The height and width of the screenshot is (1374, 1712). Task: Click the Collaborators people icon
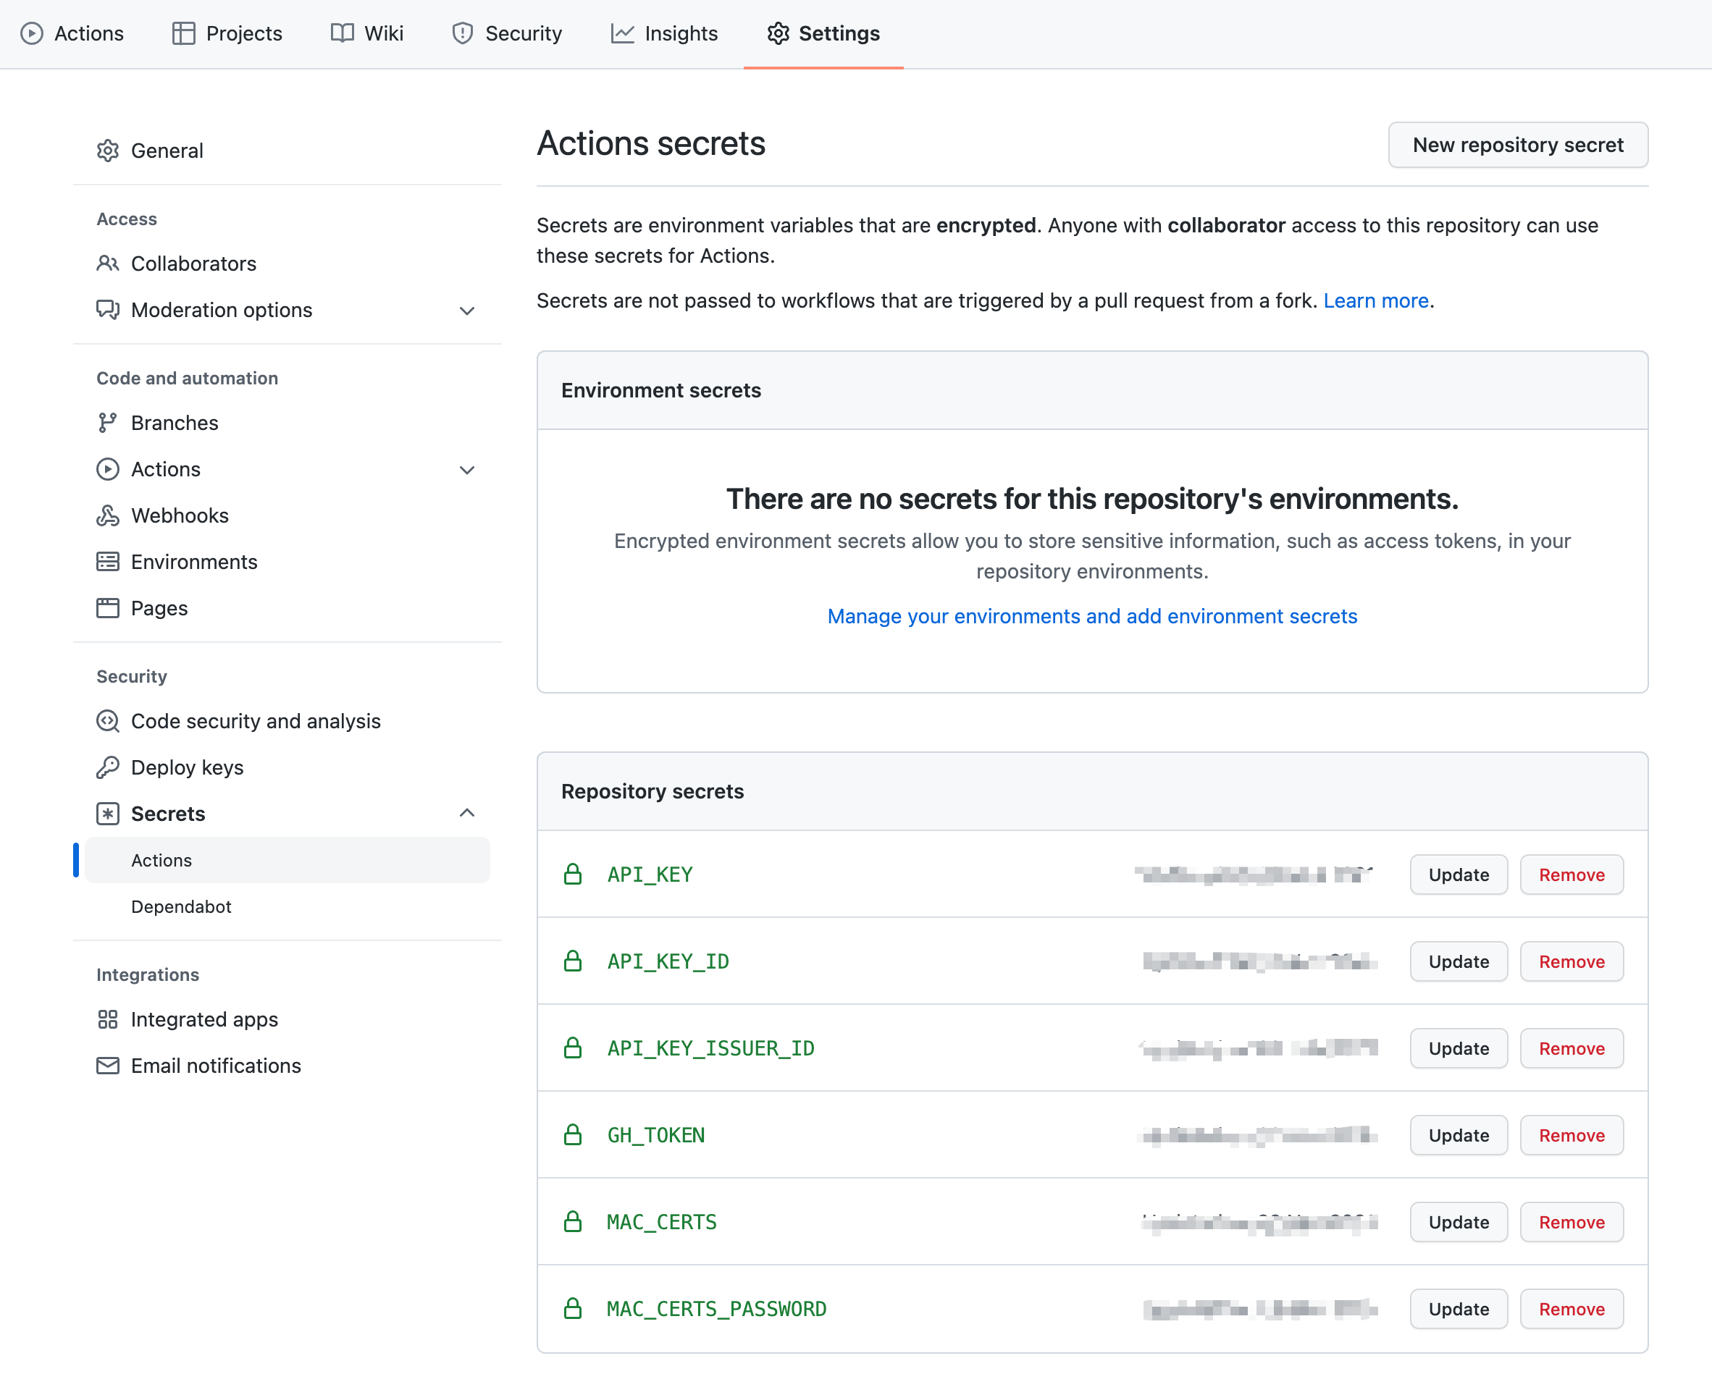click(x=108, y=264)
